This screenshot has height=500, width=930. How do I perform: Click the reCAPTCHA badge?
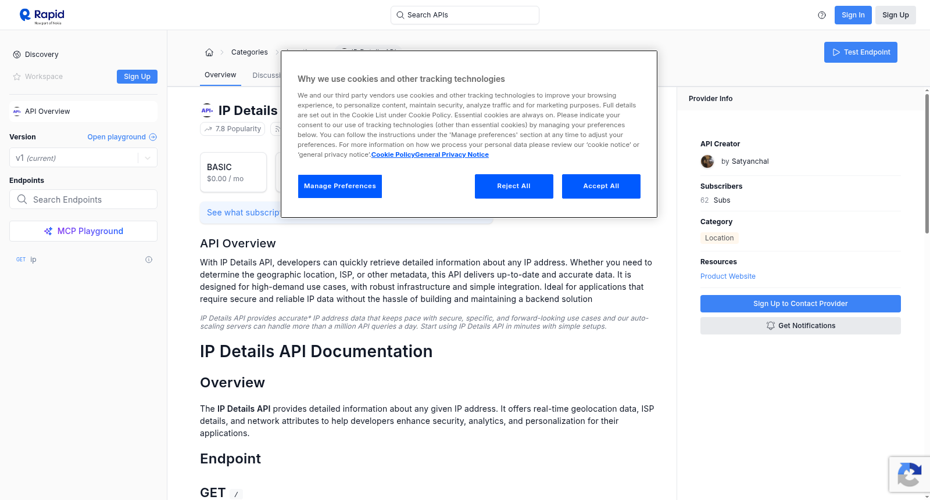tap(909, 475)
